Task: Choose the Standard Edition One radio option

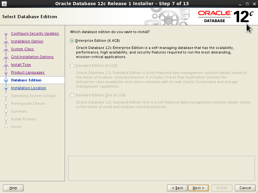Action: 72,95
